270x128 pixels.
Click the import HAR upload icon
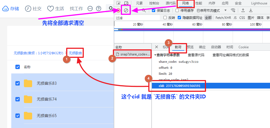(x=243, y=10)
